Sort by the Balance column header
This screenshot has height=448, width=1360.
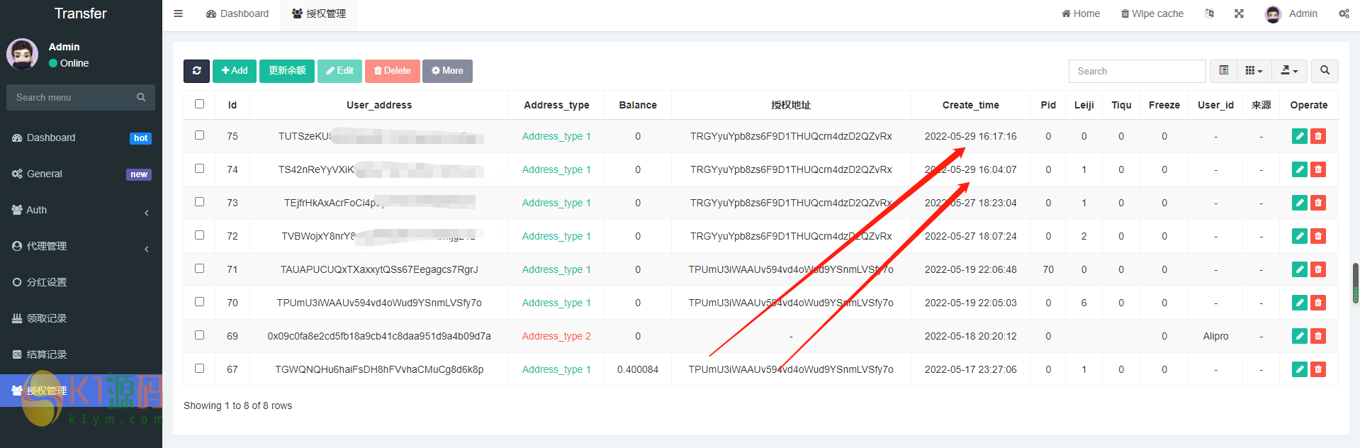pos(638,105)
